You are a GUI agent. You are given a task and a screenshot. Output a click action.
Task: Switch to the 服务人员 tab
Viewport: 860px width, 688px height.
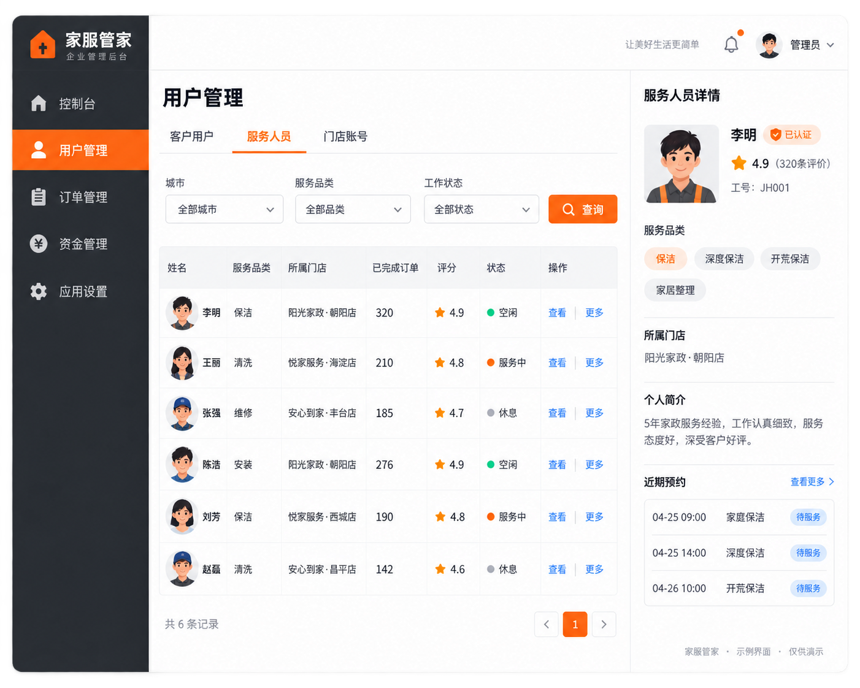point(269,136)
